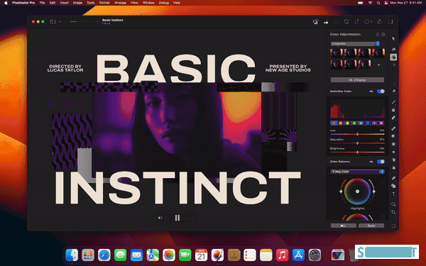Select the Pen tool
Screen dimensions: 426x266
pos(393,178)
